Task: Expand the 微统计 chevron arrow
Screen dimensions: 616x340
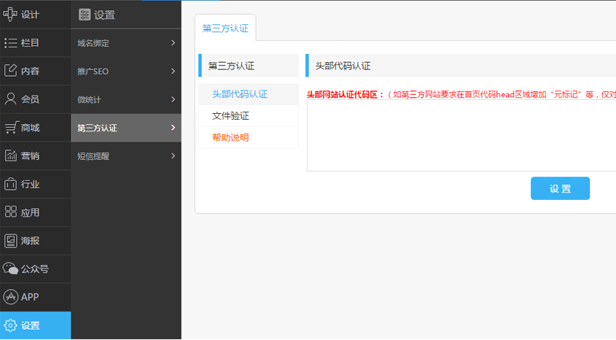Action: pyautogui.click(x=173, y=99)
